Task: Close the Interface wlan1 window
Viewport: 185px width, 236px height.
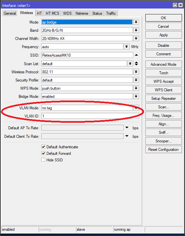Action: pos(180,5)
